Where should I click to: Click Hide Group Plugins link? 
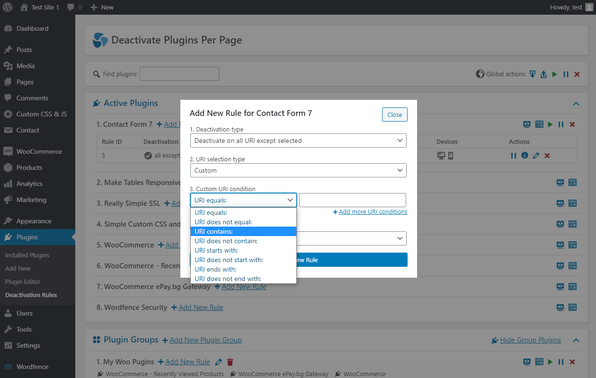tap(530, 340)
